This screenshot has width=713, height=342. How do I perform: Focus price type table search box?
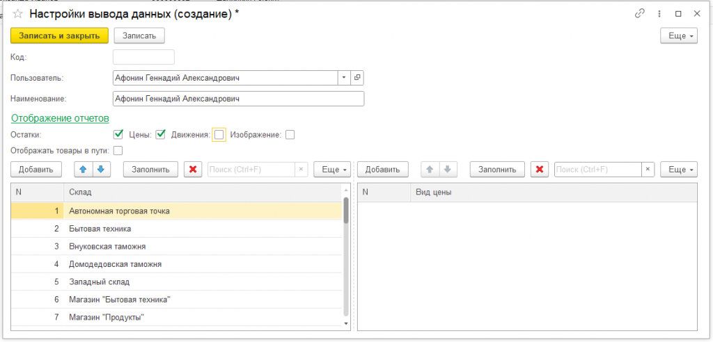click(x=598, y=170)
